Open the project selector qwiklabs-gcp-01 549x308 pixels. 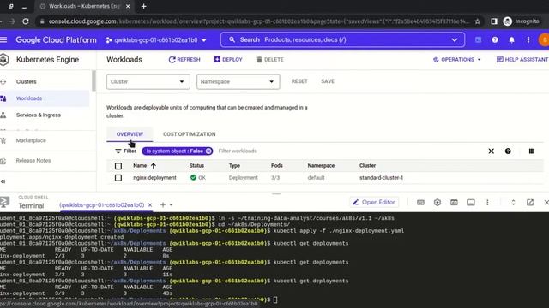coord(156,40)
